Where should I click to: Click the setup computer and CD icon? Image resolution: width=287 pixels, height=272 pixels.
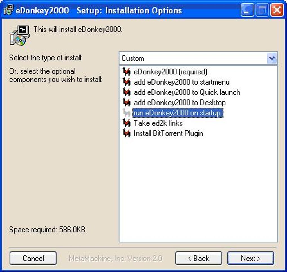(19, 35)
